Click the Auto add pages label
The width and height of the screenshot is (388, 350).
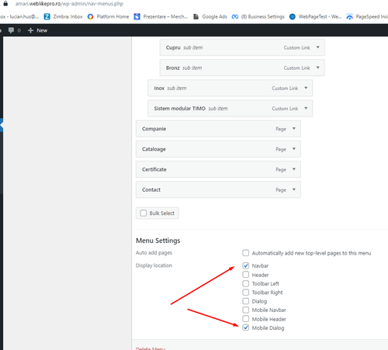click(154, 253)
